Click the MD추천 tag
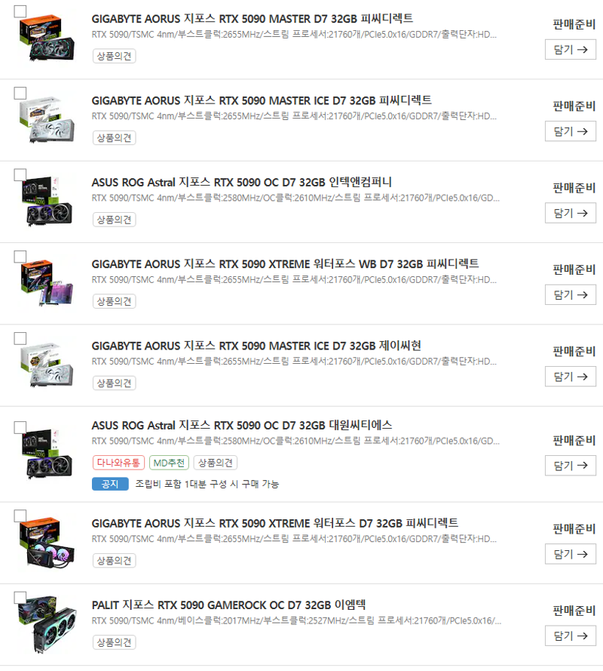Screen dimensions: 603x671 click(169, 463)
